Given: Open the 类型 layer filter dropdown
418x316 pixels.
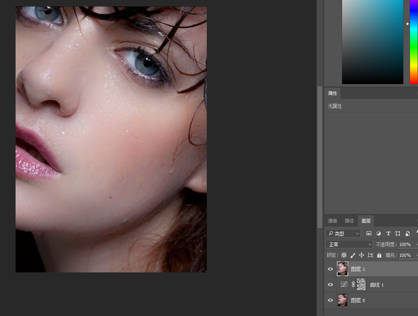Looking at the screenshot, I should (343, 234).
